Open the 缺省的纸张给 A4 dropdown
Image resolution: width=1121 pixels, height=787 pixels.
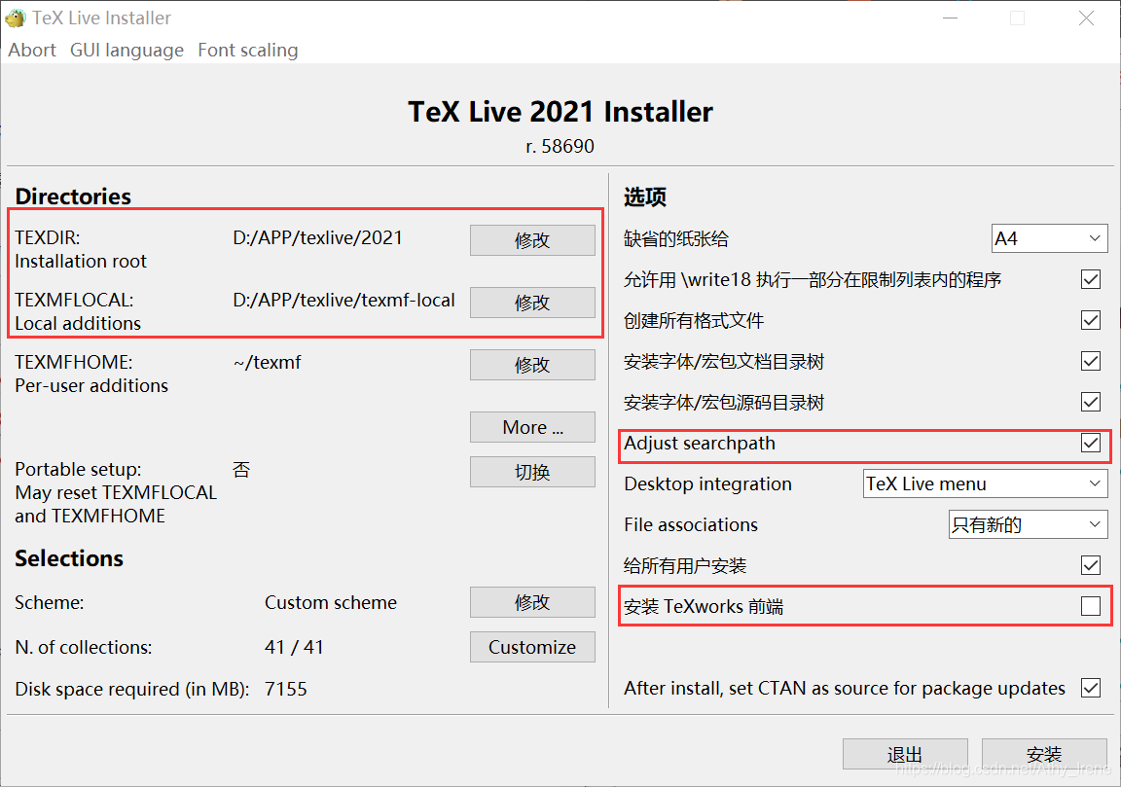tap(1050, 238)
